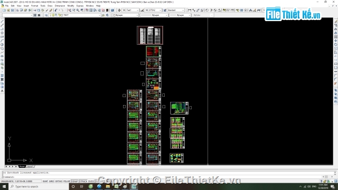Toggle POLAR tracking in status bar
The width and height of the screenshot is (338, 190).
click(x=67, y=182)
